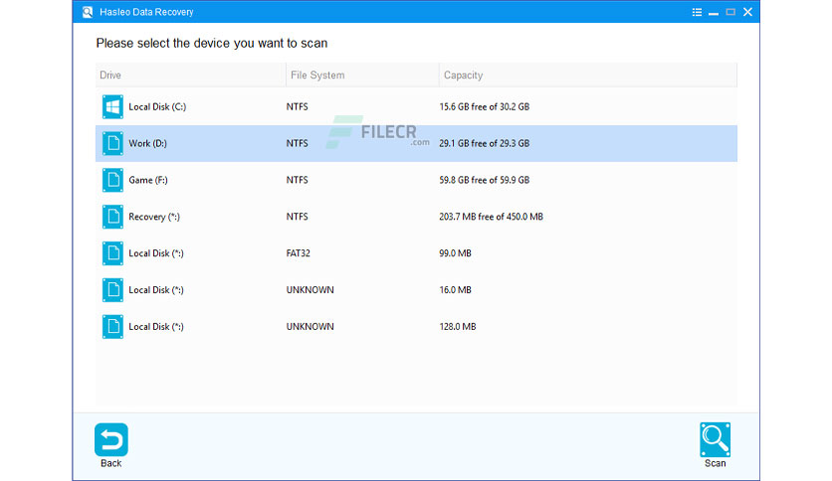Minimize the Hasleo Data Recovery window
Viewport: 832px width, 481px height.
point(714,13)
